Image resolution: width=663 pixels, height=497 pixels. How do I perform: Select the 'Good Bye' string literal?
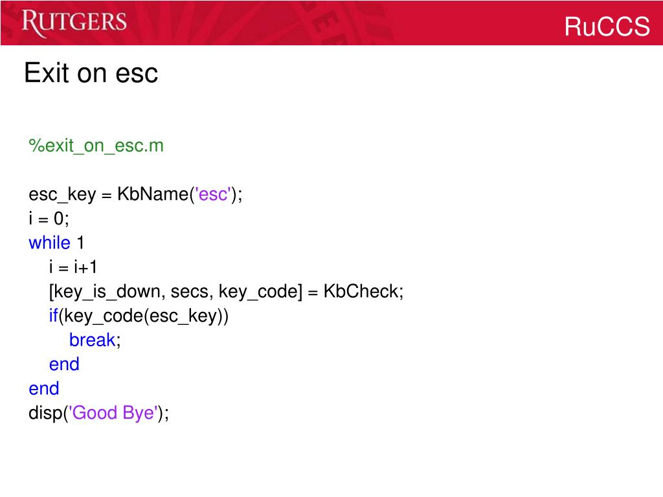pos(113,412)
